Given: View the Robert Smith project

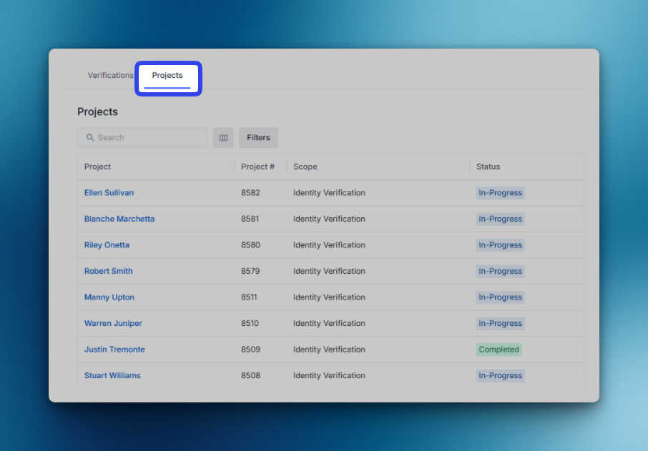Looking at the screenshot, I should pyautogui.click(x=108, y=271).
